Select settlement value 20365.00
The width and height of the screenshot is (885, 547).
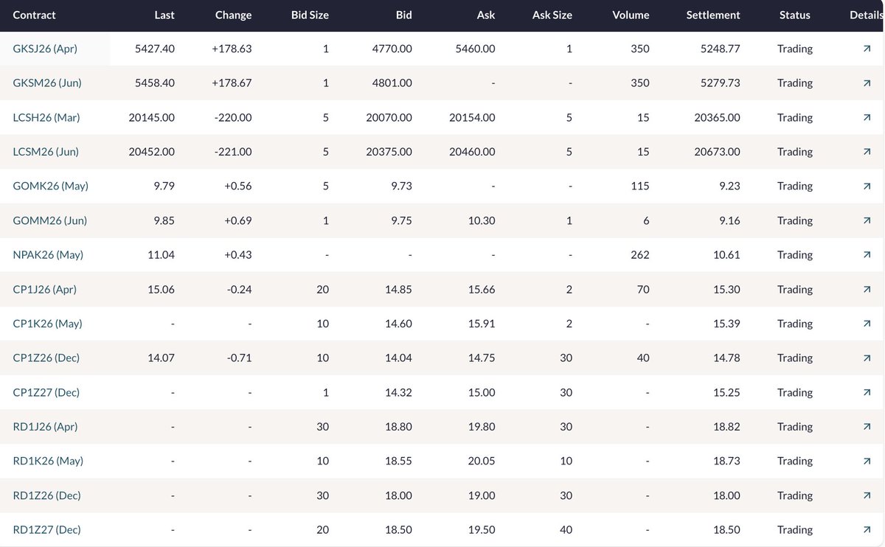coord(717,117)
